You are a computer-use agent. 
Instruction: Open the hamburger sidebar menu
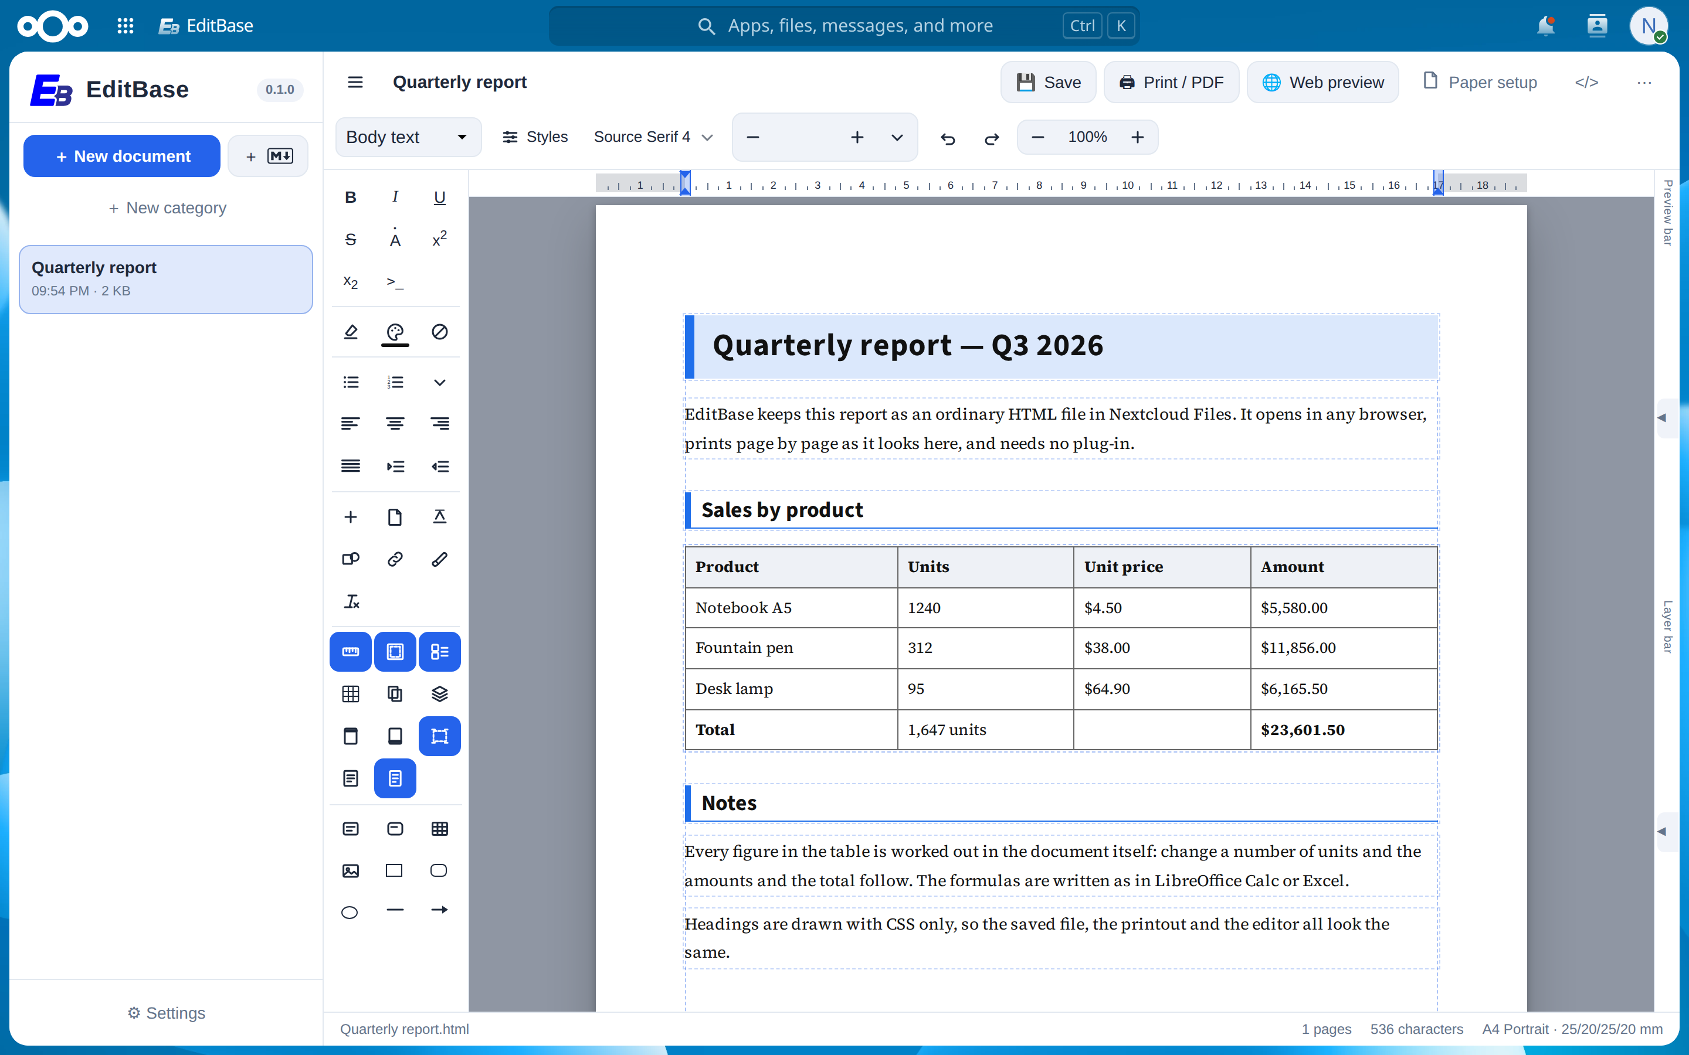(x=355, y=82)
